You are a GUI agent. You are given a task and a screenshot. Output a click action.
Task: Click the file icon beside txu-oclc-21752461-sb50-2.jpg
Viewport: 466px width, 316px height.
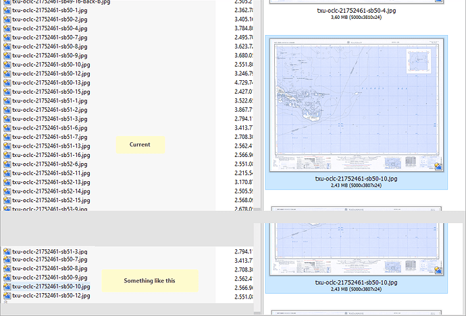coord(7,20)
